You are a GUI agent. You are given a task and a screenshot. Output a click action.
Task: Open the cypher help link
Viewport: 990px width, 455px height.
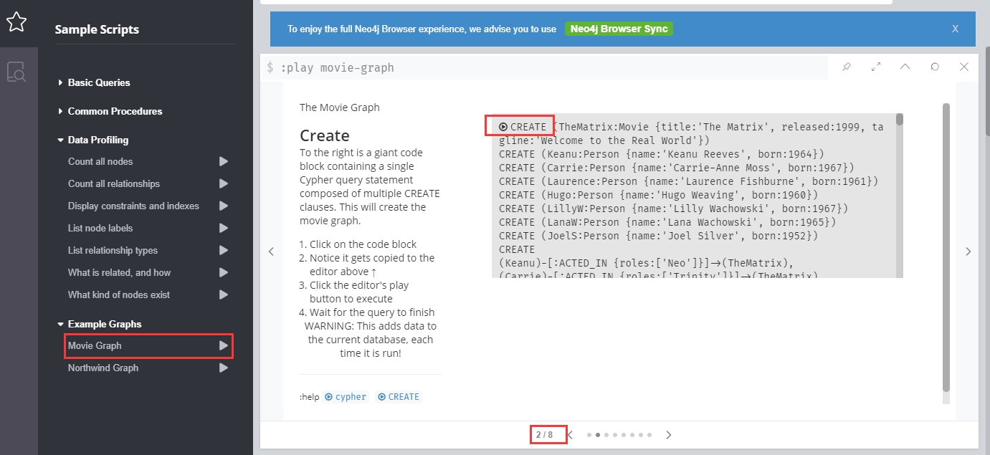pos(346,397)
